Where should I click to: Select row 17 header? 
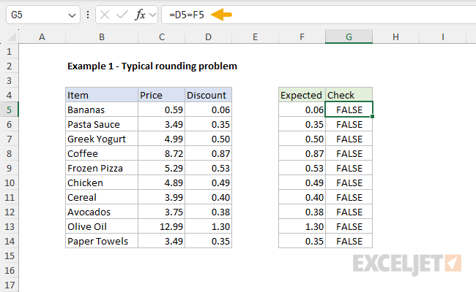tap(9, 285)
